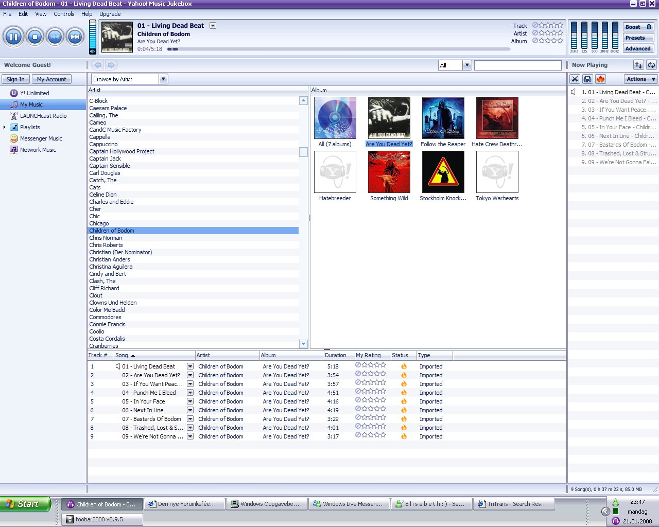Toggle repeat in Now Playing
Image resolution: width=659 pixels, height=527 pixels.
coord(651,65)
